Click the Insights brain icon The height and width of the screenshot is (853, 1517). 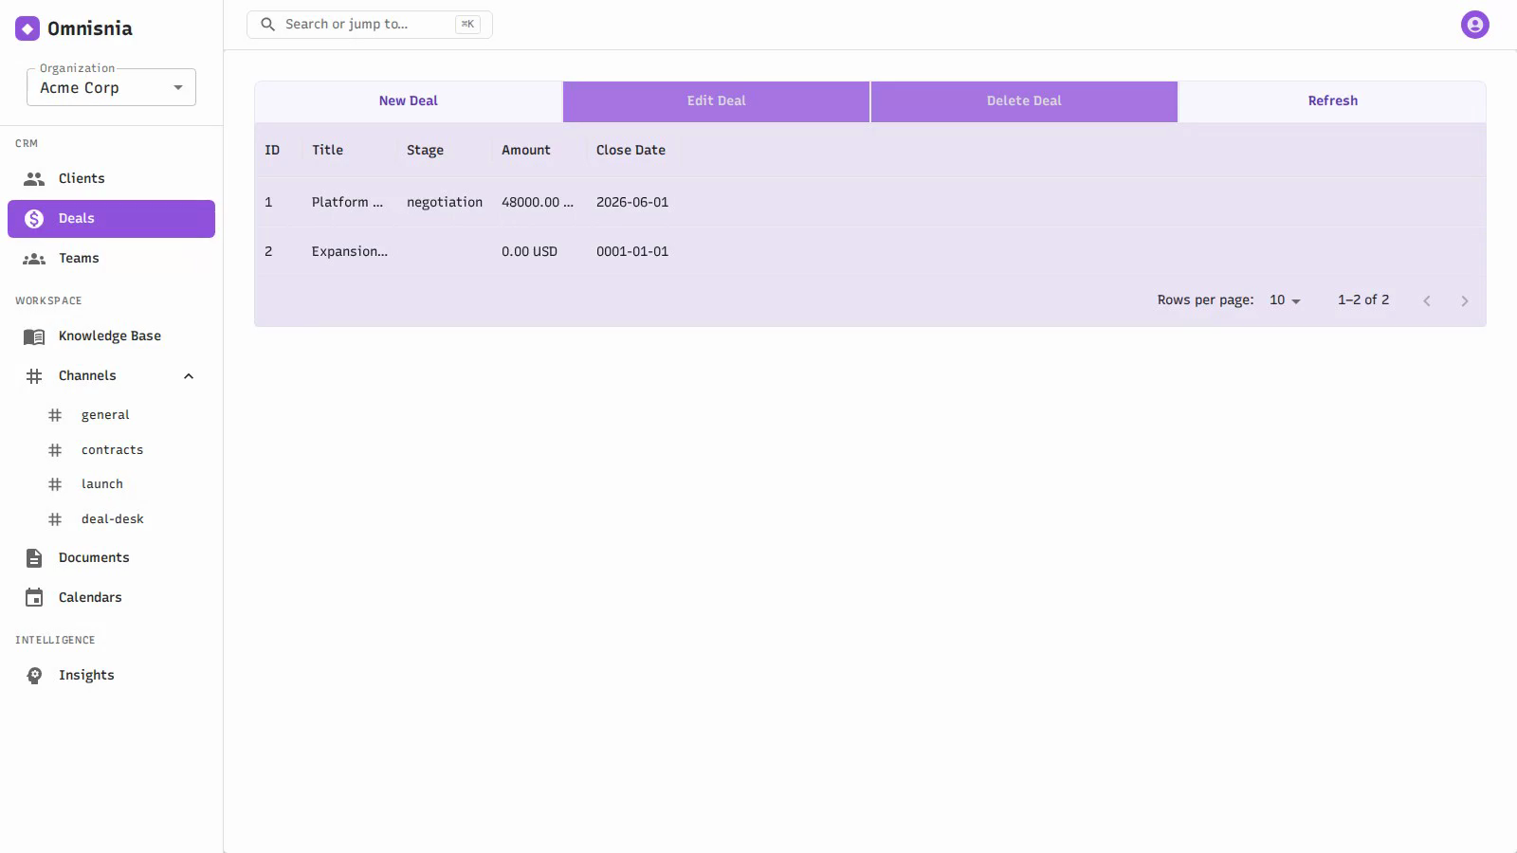(x=34, y=676)
